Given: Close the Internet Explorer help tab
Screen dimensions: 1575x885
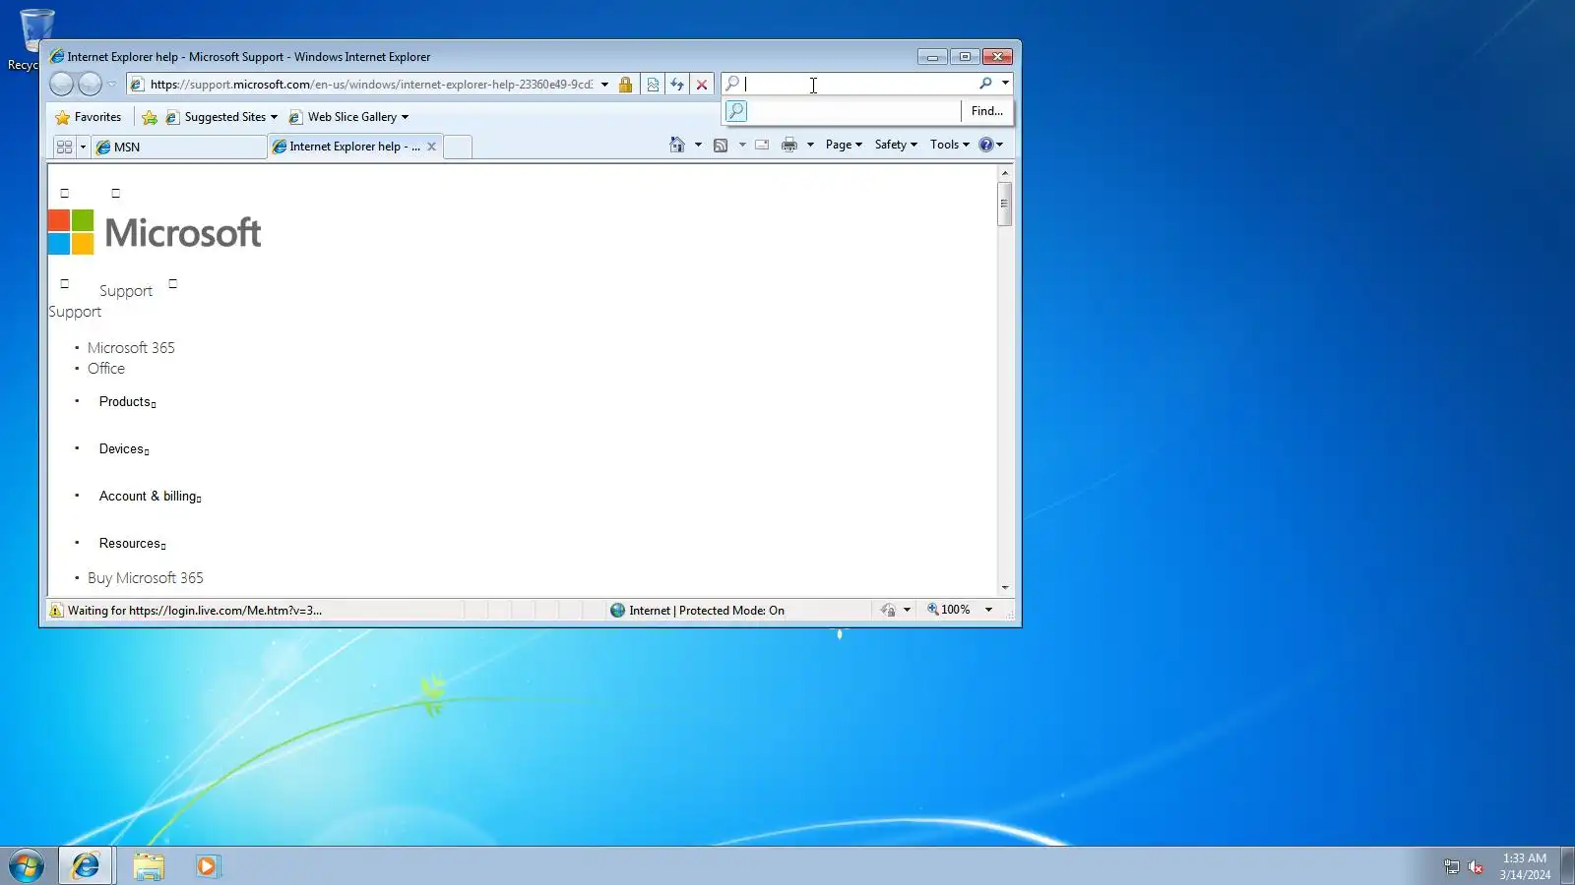Looking at the screenshot, I should coord(431,147).
